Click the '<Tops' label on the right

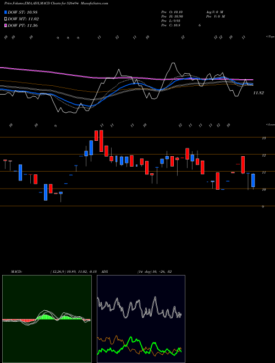pos(270,37)
